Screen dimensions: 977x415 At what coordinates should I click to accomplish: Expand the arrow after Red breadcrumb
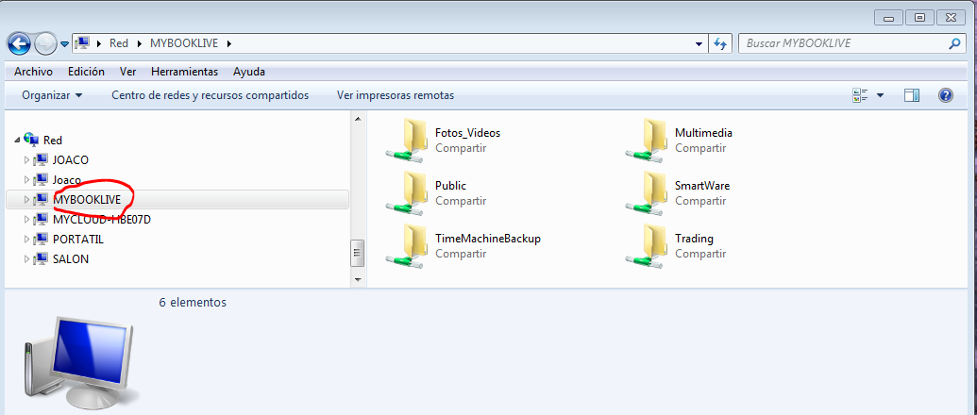click(x=139, y=43)
